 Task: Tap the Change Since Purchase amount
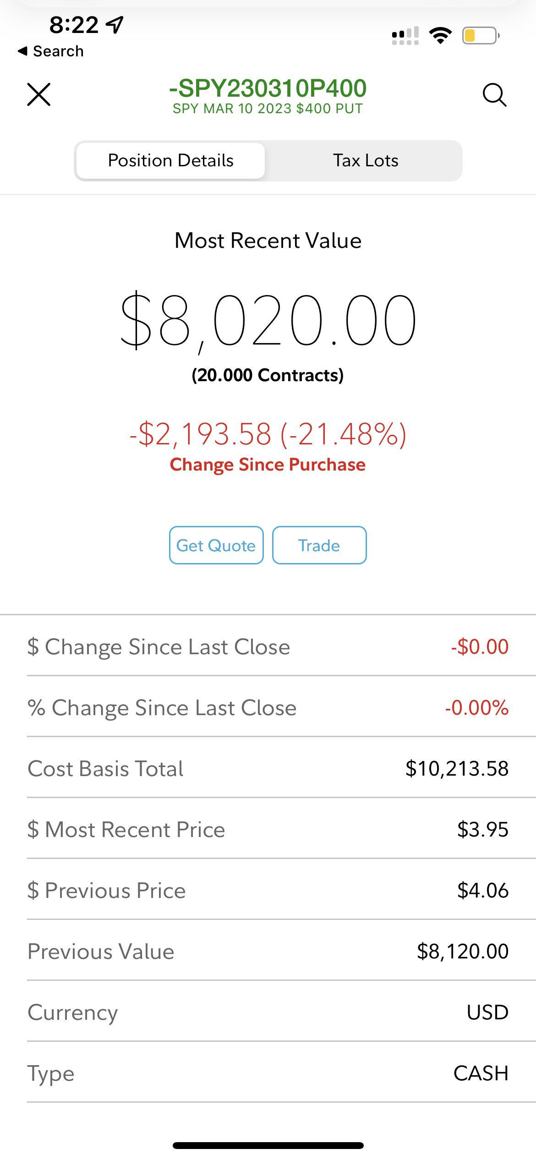coord(268,434)
